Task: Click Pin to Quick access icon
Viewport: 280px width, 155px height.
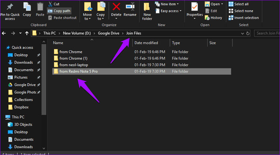Action: [10, 7]
